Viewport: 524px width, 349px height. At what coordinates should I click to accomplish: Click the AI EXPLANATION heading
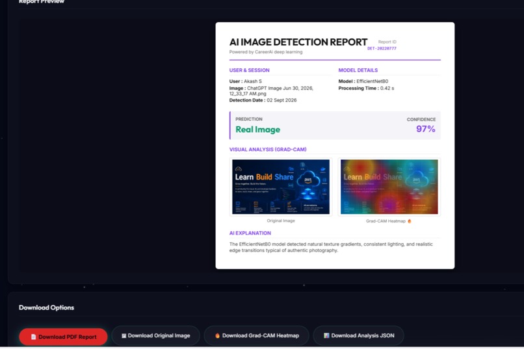[x=250, y=233]
